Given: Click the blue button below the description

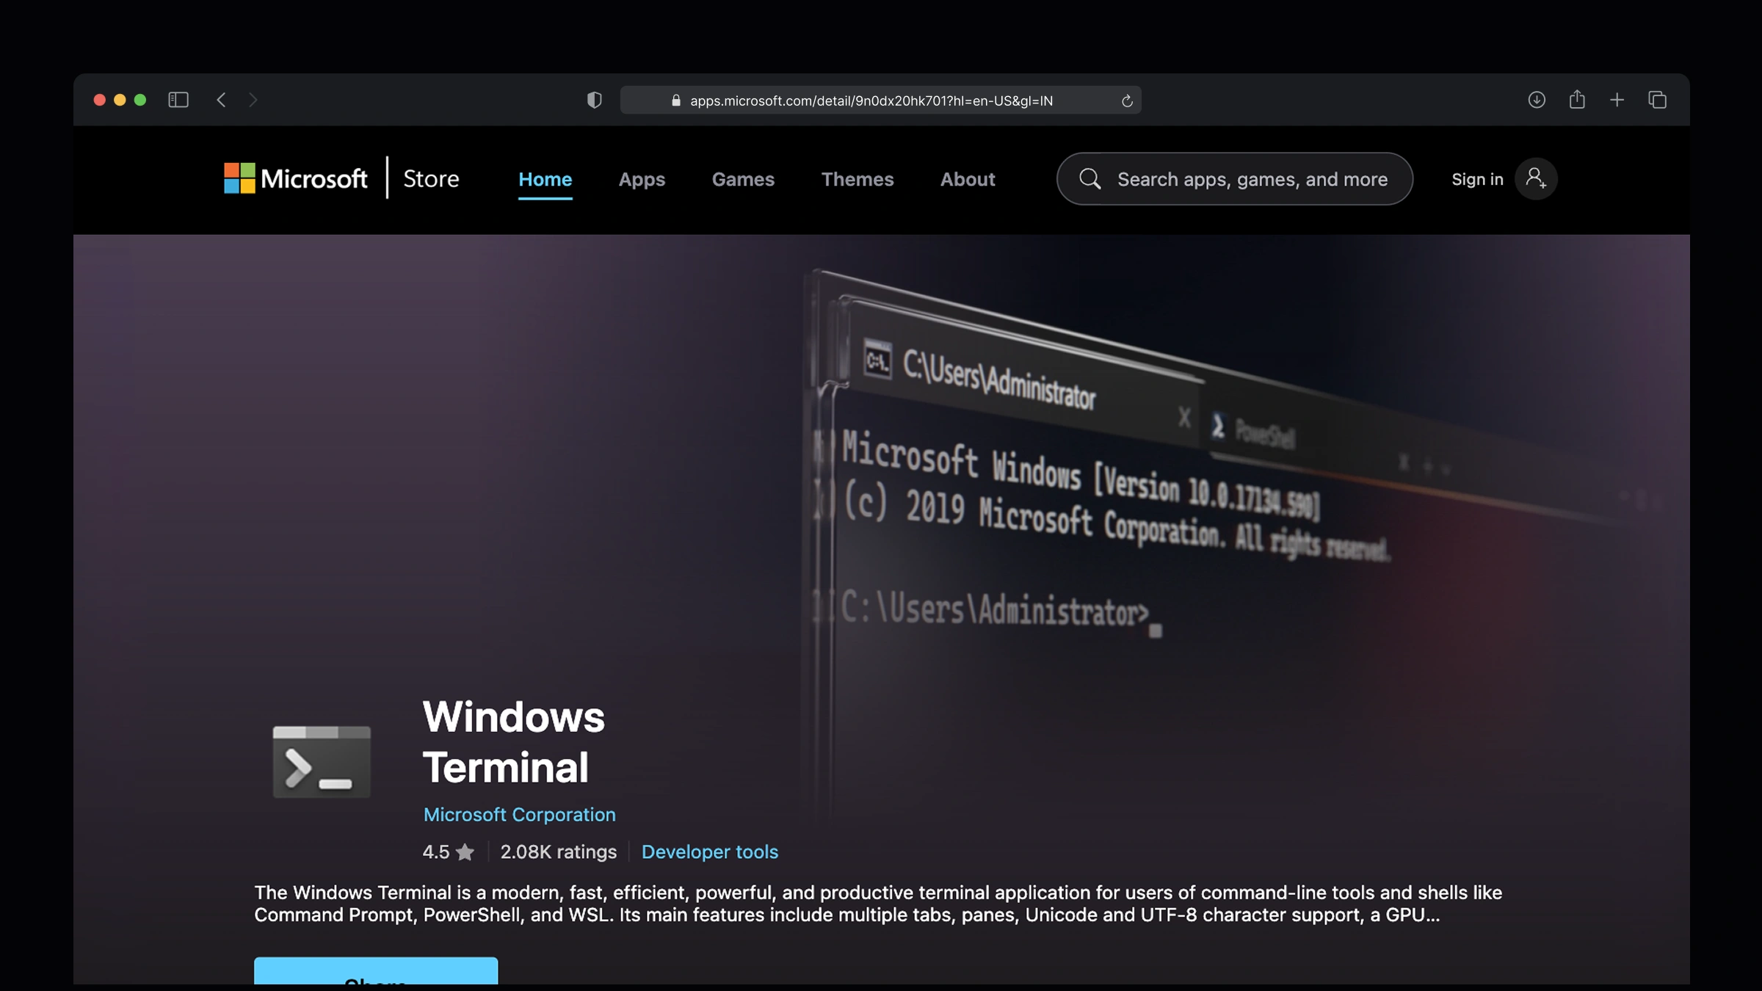Looking at the screenshot, I should click(376, 970).
